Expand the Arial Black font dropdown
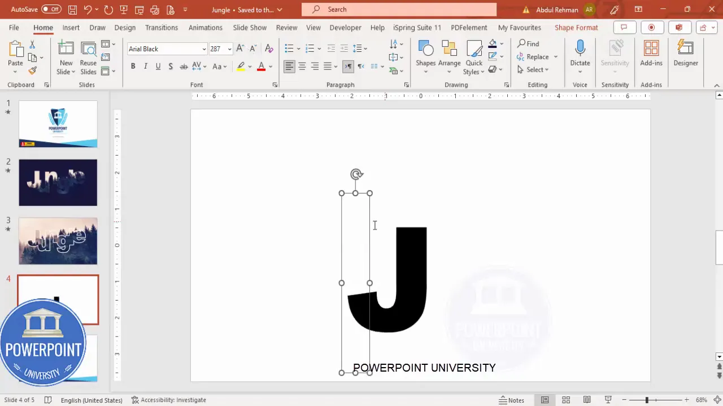The height and width of the screenshot is (406, 723). click(x=204, y=49)
